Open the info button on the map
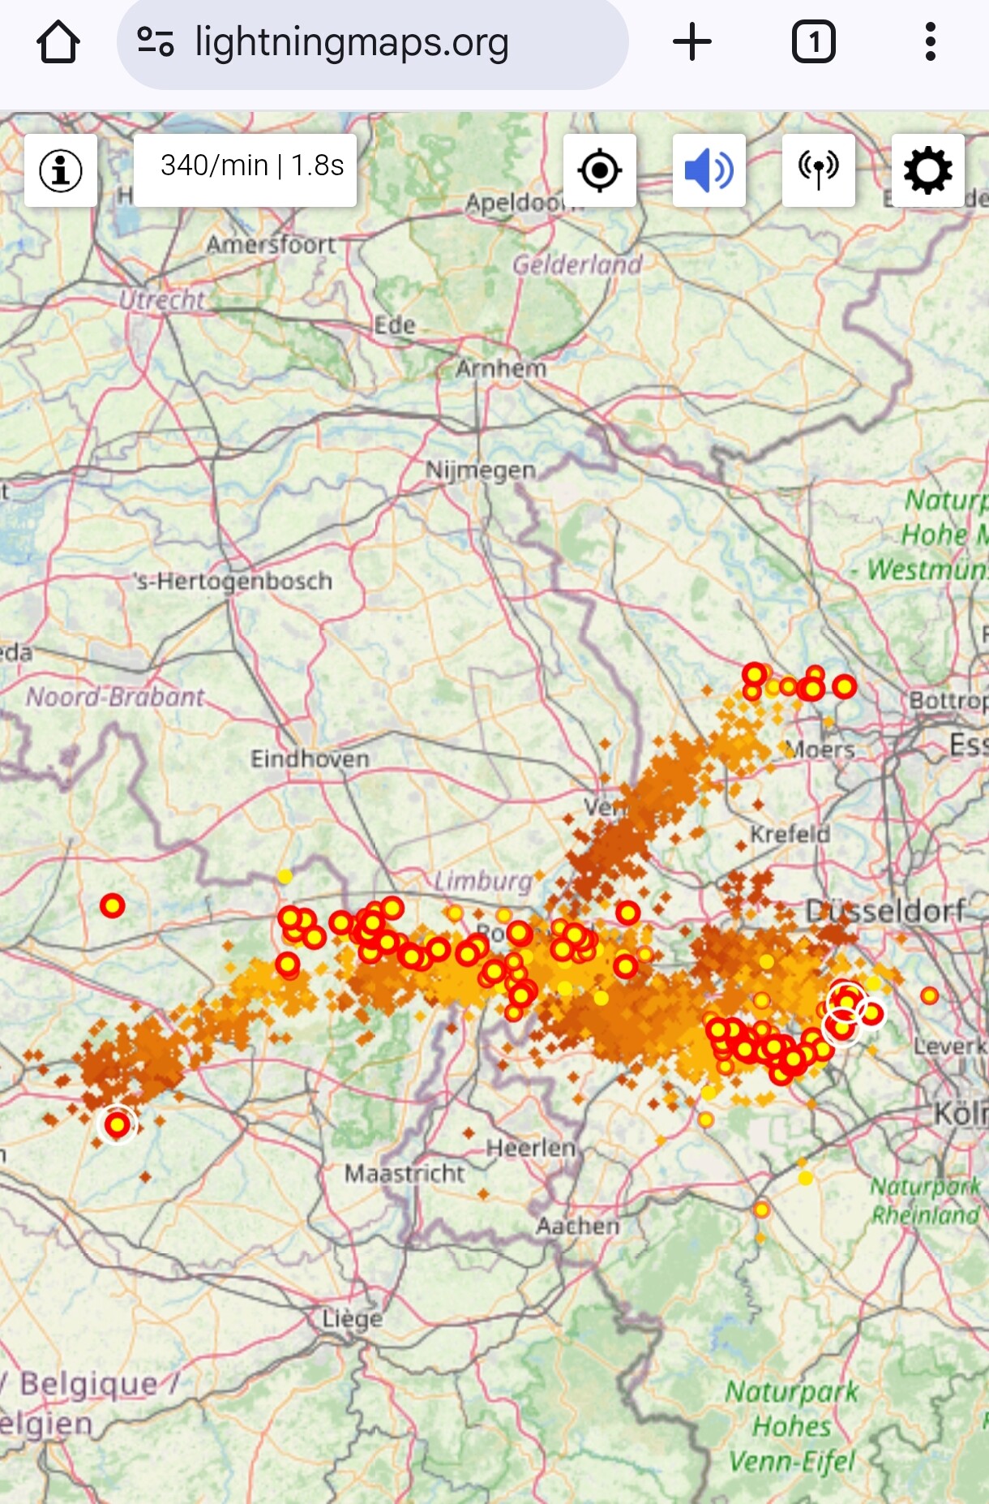 [61, 170]
